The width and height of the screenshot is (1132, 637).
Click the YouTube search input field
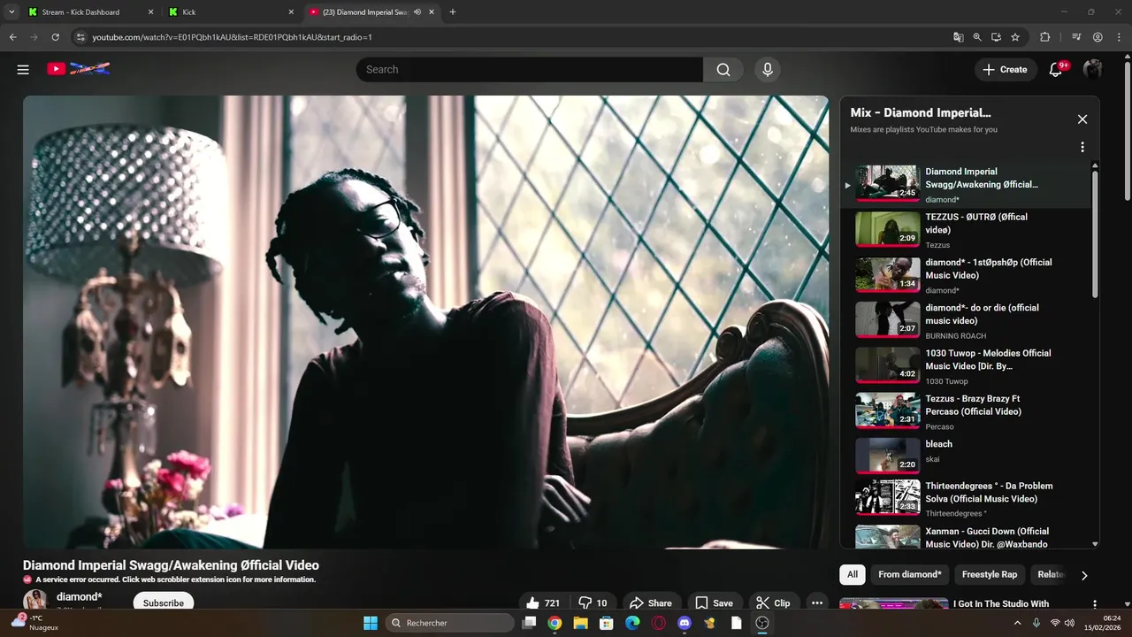(531, 70)
